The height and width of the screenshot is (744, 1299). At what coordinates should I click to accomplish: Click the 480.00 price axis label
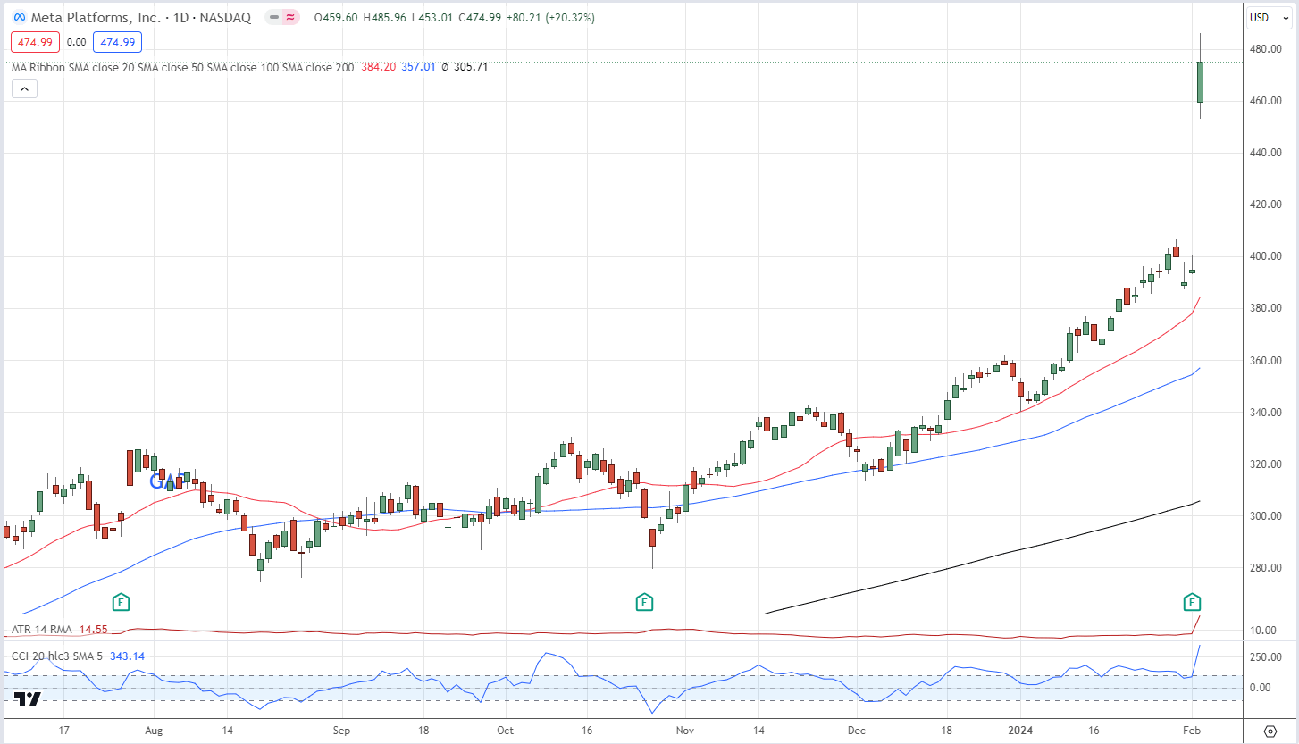point(1265,49)
